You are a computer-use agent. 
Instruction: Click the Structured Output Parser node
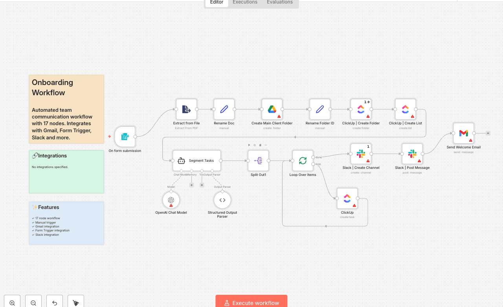[x=222, y=200]
